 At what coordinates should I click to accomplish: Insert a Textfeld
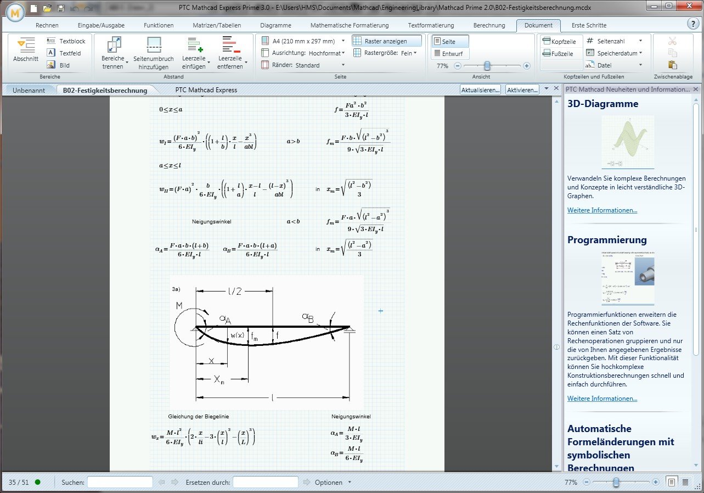(64, 53)
